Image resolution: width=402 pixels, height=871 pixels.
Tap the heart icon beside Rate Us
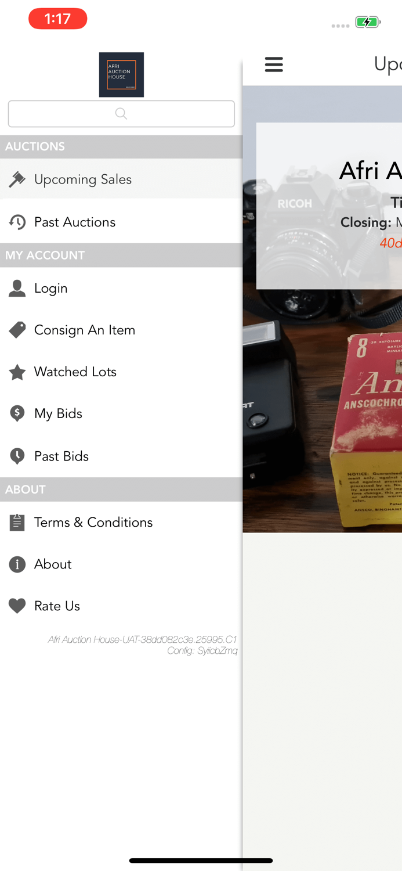pos(17,606)
